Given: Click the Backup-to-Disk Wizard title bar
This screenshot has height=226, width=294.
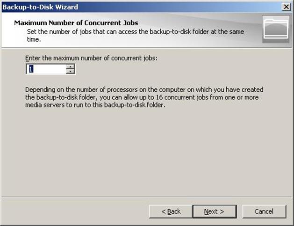Looking at the screenshot, I should pyautogui.click(x=141, y=7).
